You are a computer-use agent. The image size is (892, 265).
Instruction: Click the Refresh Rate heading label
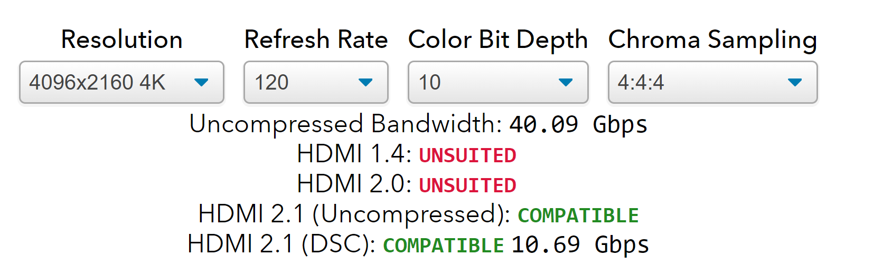(316, 40)
